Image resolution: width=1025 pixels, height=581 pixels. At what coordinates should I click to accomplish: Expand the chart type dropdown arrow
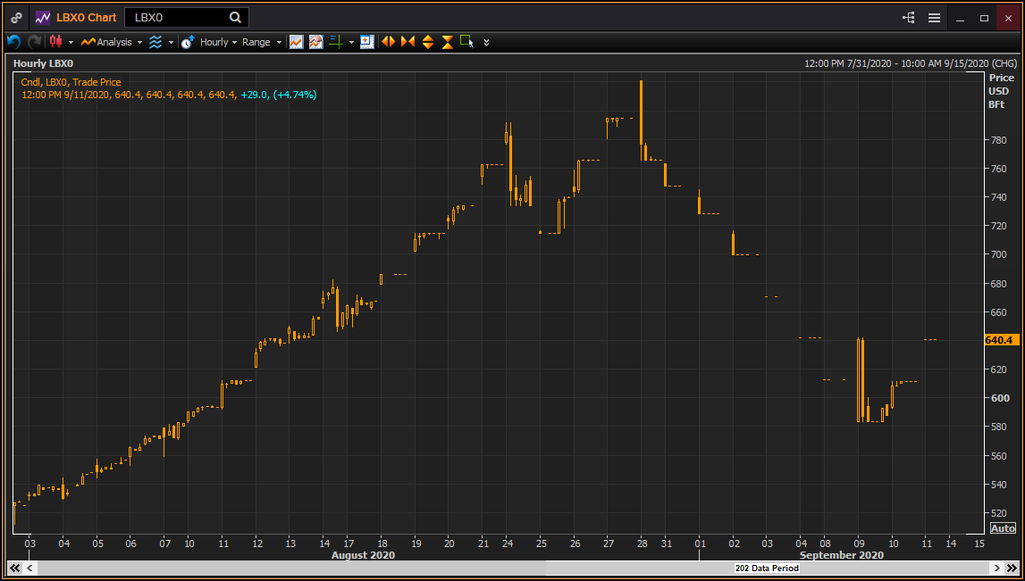(x=71, y=43)
